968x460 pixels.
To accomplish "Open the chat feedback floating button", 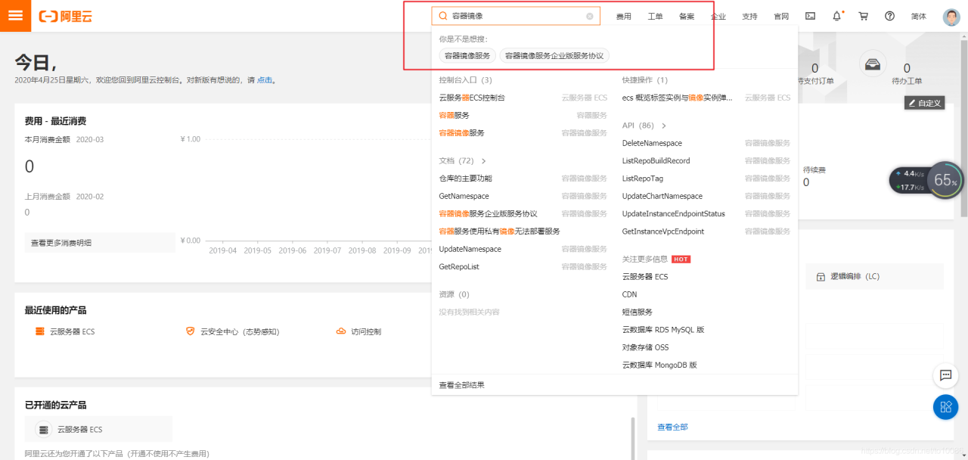I will (945, 375).
